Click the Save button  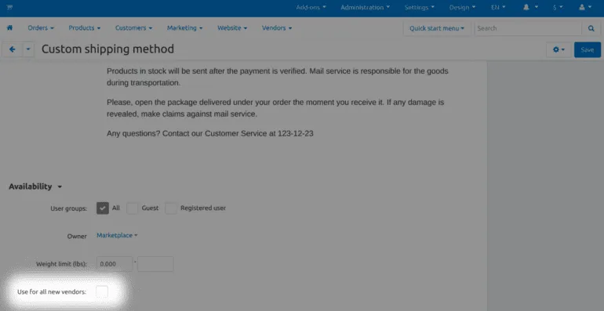click(587, 49)
